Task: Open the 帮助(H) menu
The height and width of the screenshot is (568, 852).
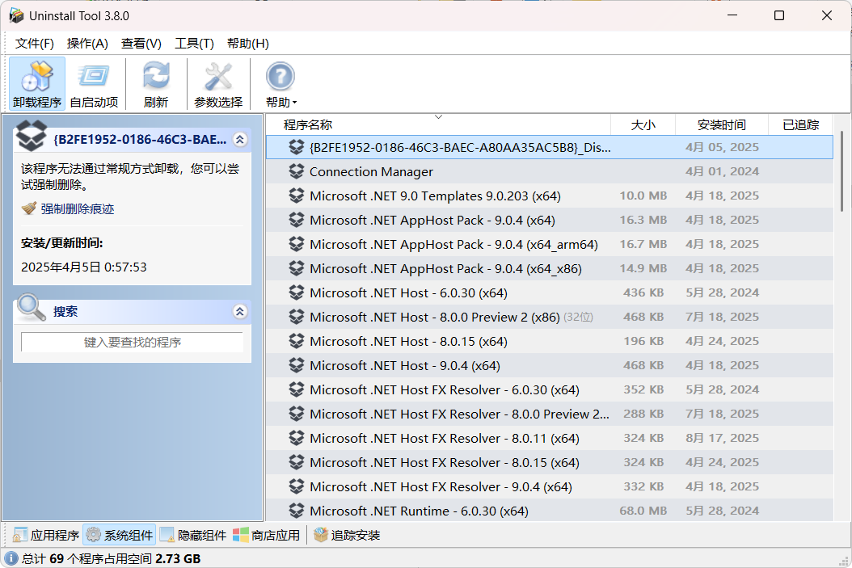Action: [x=248, y=44]
